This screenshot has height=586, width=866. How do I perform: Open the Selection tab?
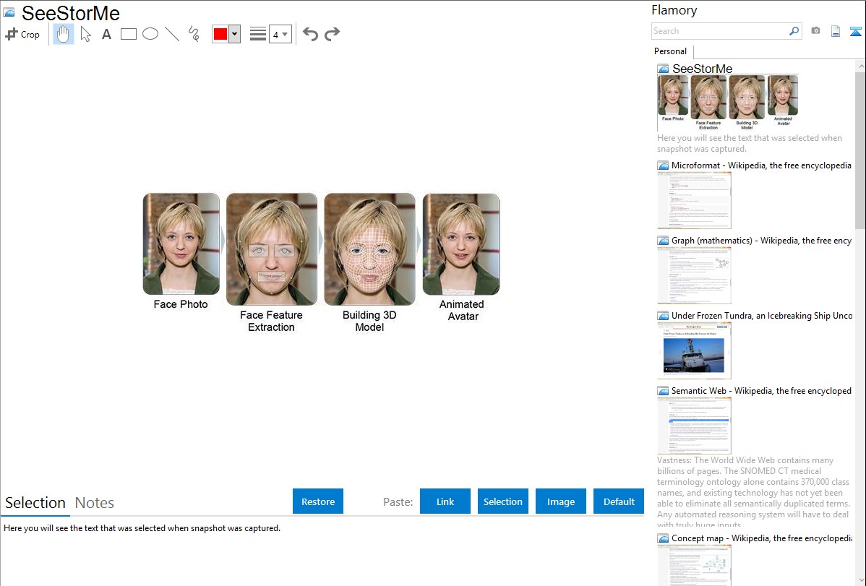click(x=35, y=503)
